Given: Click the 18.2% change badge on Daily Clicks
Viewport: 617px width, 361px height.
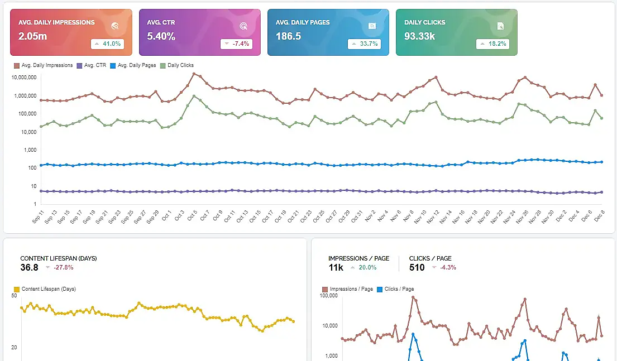Looking at the screenshot, I should pyautogui.click(x=494, y=44).
